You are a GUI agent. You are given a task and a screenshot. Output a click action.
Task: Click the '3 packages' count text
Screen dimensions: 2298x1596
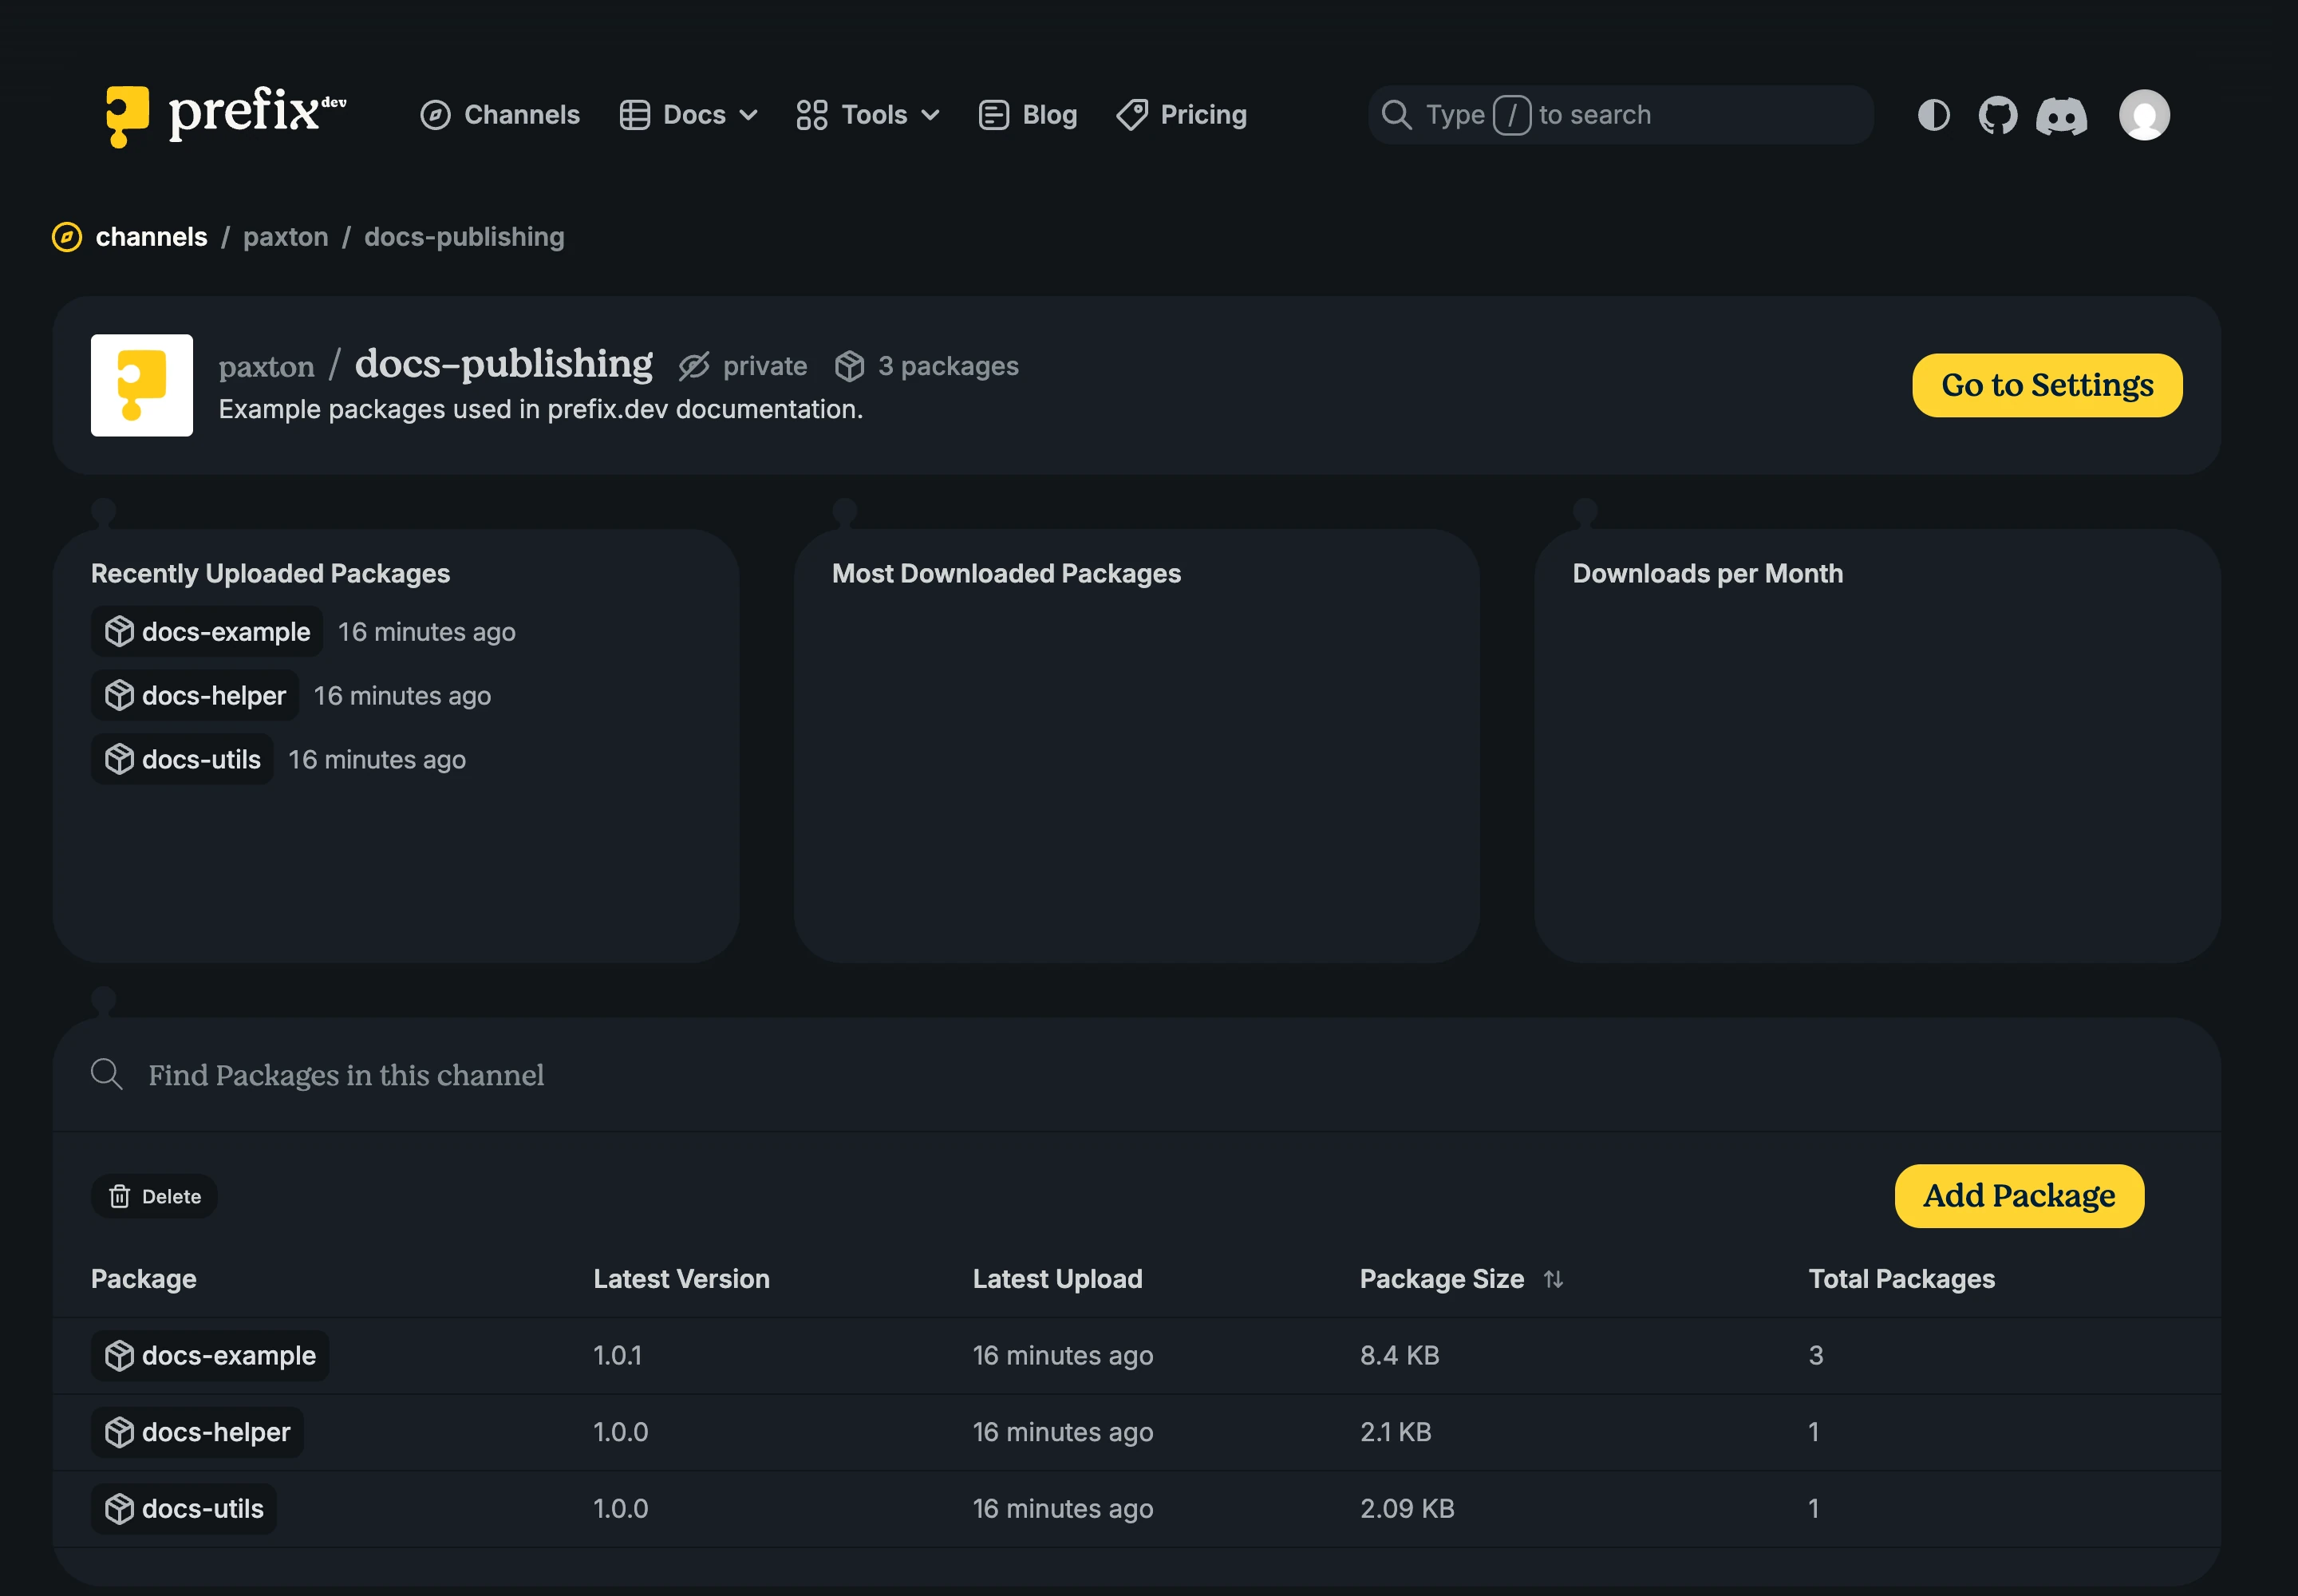tap(949, 366)
